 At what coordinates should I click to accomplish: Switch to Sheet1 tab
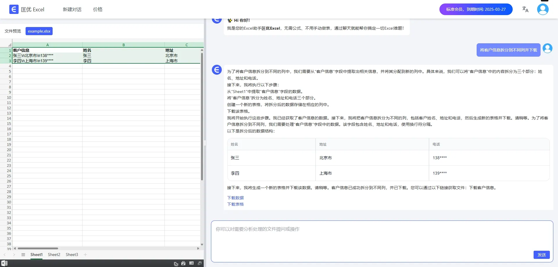click(x=36, y=255)
